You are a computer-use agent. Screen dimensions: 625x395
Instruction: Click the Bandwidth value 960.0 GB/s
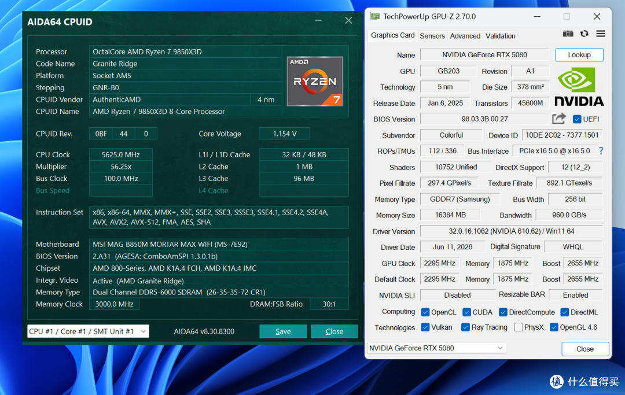pyautogui.click(x=569, y=215)
